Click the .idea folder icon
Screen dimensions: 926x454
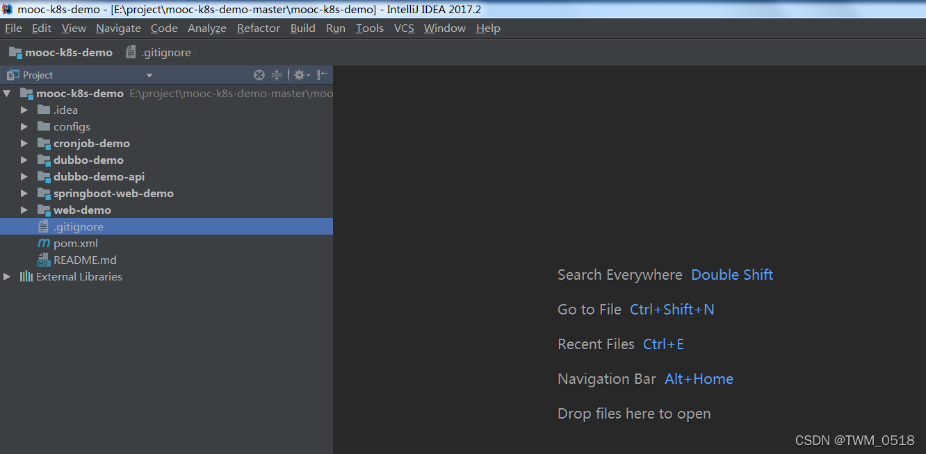click(44, 110)
